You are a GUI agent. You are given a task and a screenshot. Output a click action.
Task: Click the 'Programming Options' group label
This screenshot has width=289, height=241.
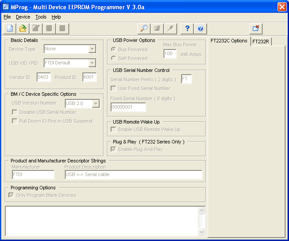[x=33, y=188]
